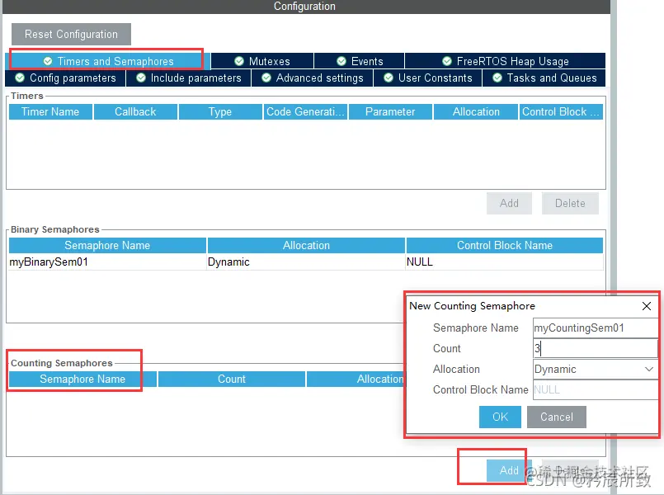Click the Count column header

pos(232,379)
